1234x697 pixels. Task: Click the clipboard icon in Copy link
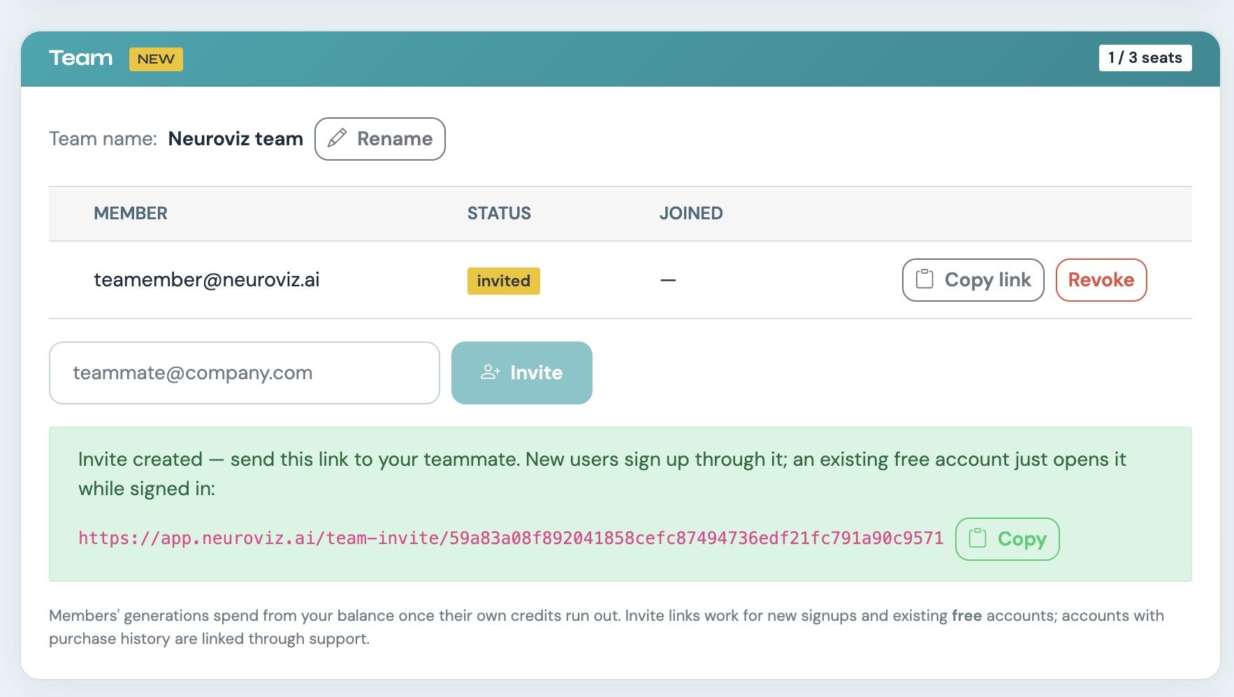(924, 279)
